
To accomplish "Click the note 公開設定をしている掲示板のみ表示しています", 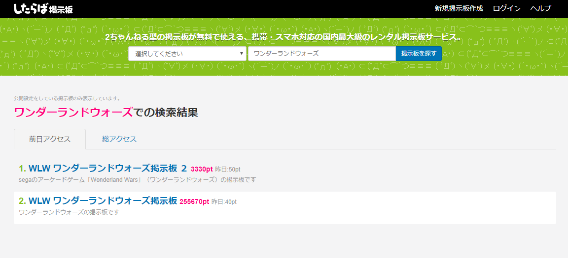I will [x=67, y=98].
